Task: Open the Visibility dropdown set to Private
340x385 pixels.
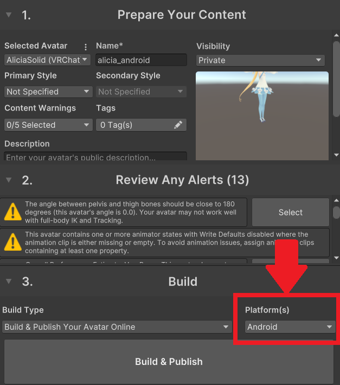Action: click(260, 60)
